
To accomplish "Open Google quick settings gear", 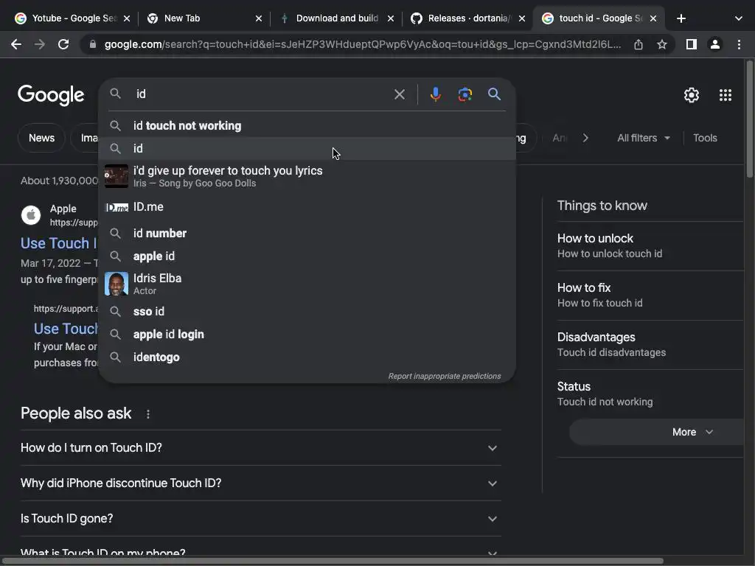I will pyautogui.click(x=692, y=95).
